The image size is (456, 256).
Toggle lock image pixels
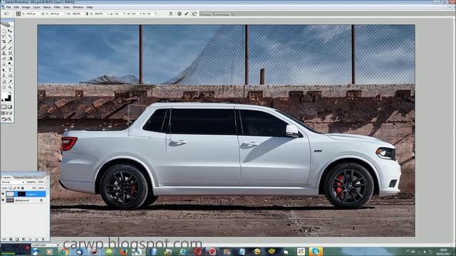[x=14, y=188]
